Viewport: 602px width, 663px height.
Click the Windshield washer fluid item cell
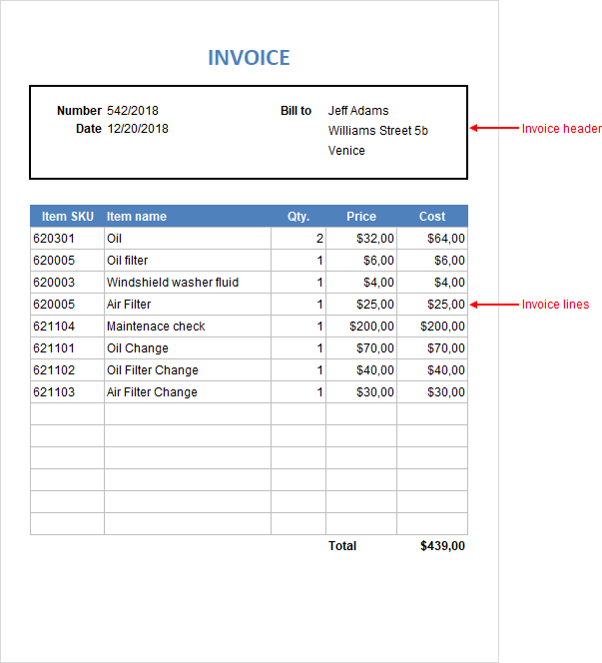pos(173,283)
